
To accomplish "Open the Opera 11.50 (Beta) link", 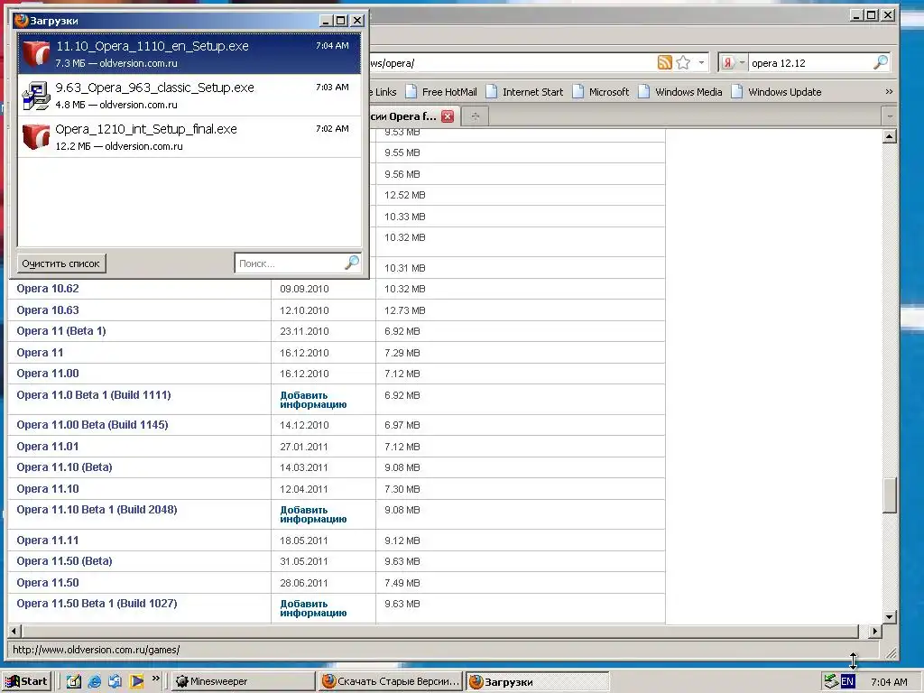I will [64, 561].
